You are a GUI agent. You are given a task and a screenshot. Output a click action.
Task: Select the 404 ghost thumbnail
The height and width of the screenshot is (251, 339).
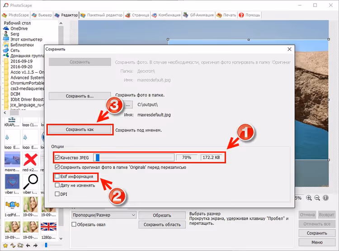point(12,205)
